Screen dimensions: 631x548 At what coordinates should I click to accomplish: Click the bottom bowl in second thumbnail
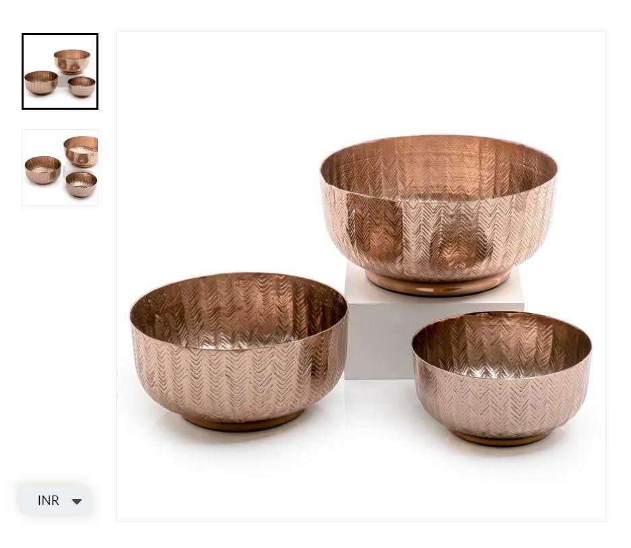(x=82, y=184)
